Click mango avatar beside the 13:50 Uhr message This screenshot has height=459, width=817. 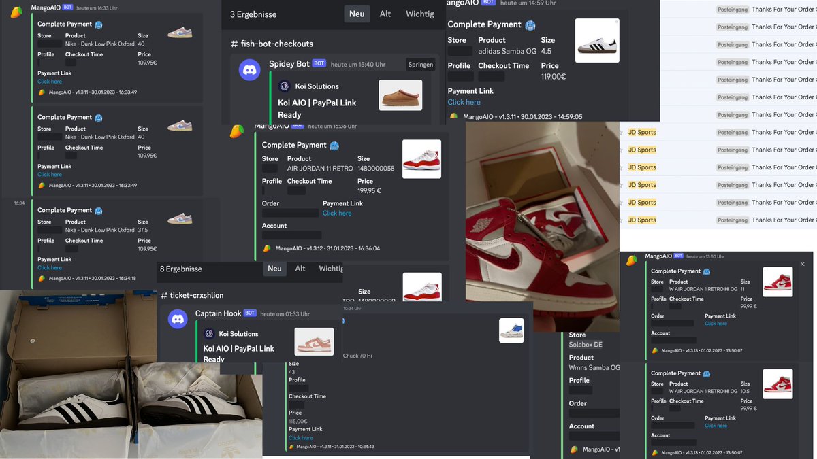tap(632, 260)
